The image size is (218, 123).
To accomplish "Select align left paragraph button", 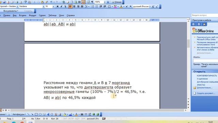I will [x=71, y=6].
